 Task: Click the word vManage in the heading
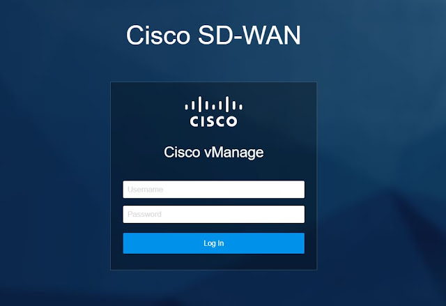(x=234, y=153)
